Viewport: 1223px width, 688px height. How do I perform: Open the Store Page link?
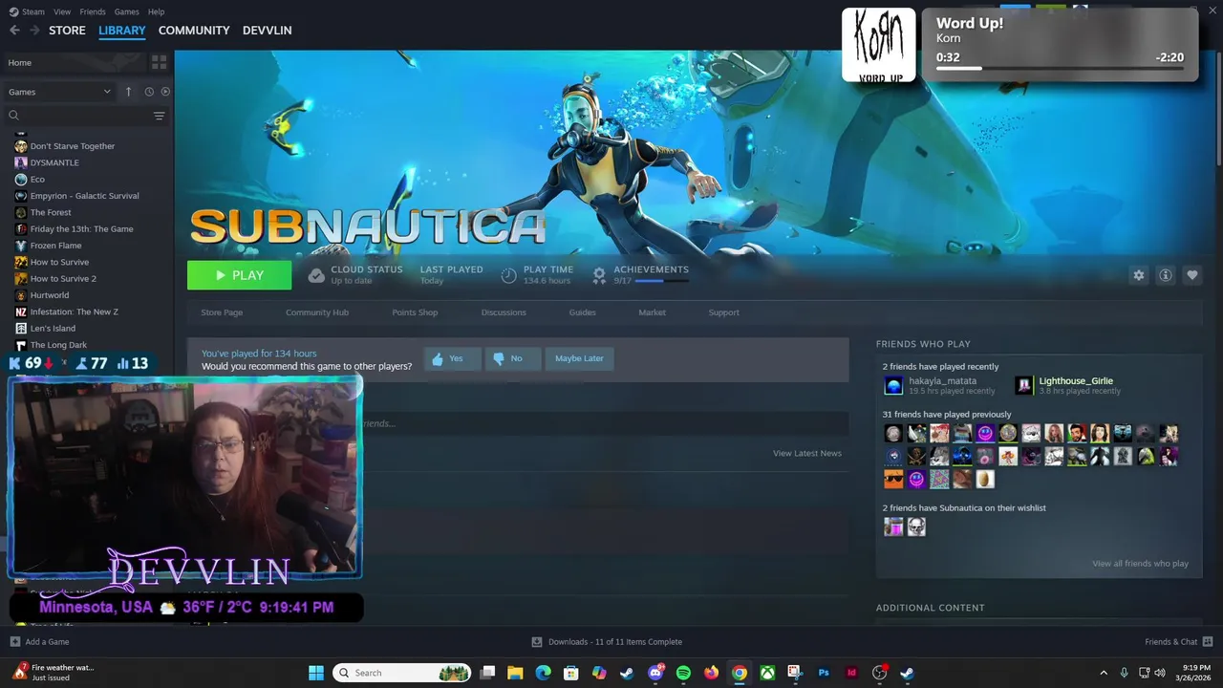click(222, 312)
